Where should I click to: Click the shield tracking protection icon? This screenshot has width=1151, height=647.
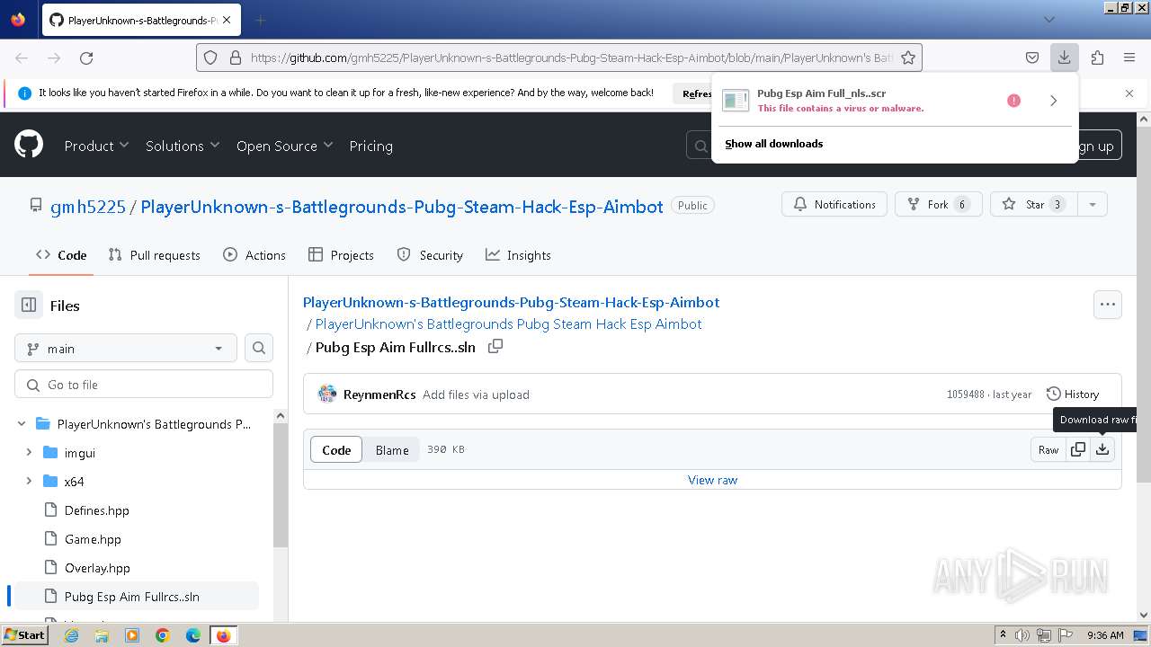click(210, 58)
